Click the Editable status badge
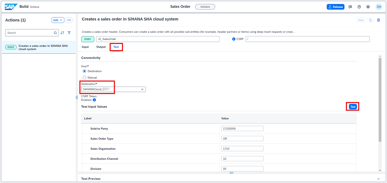The image size is (387, 183). coord(205,7)
